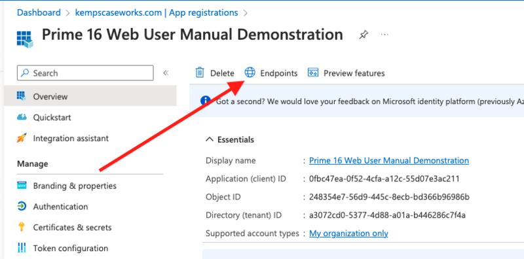Click the Quickstart cloud icon
The width and height of the screenshot is (524, 259).
click(x=22, y=117)
